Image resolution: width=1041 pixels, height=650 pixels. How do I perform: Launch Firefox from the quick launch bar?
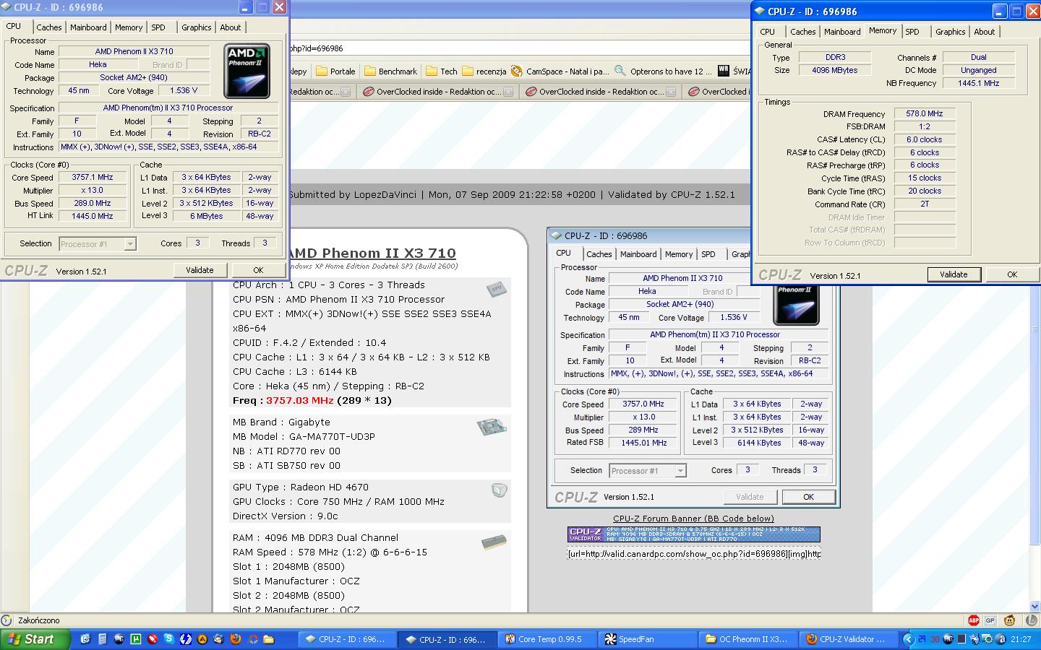click(236, 639)
